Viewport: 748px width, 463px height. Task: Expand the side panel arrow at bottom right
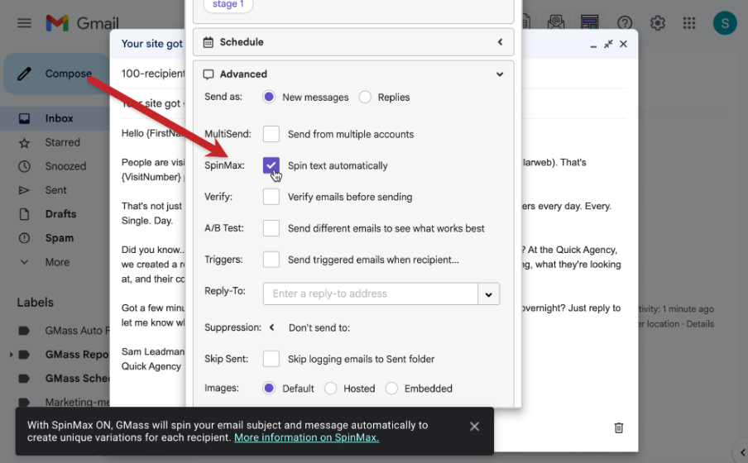pyautogui.click(x=742, y=452)
